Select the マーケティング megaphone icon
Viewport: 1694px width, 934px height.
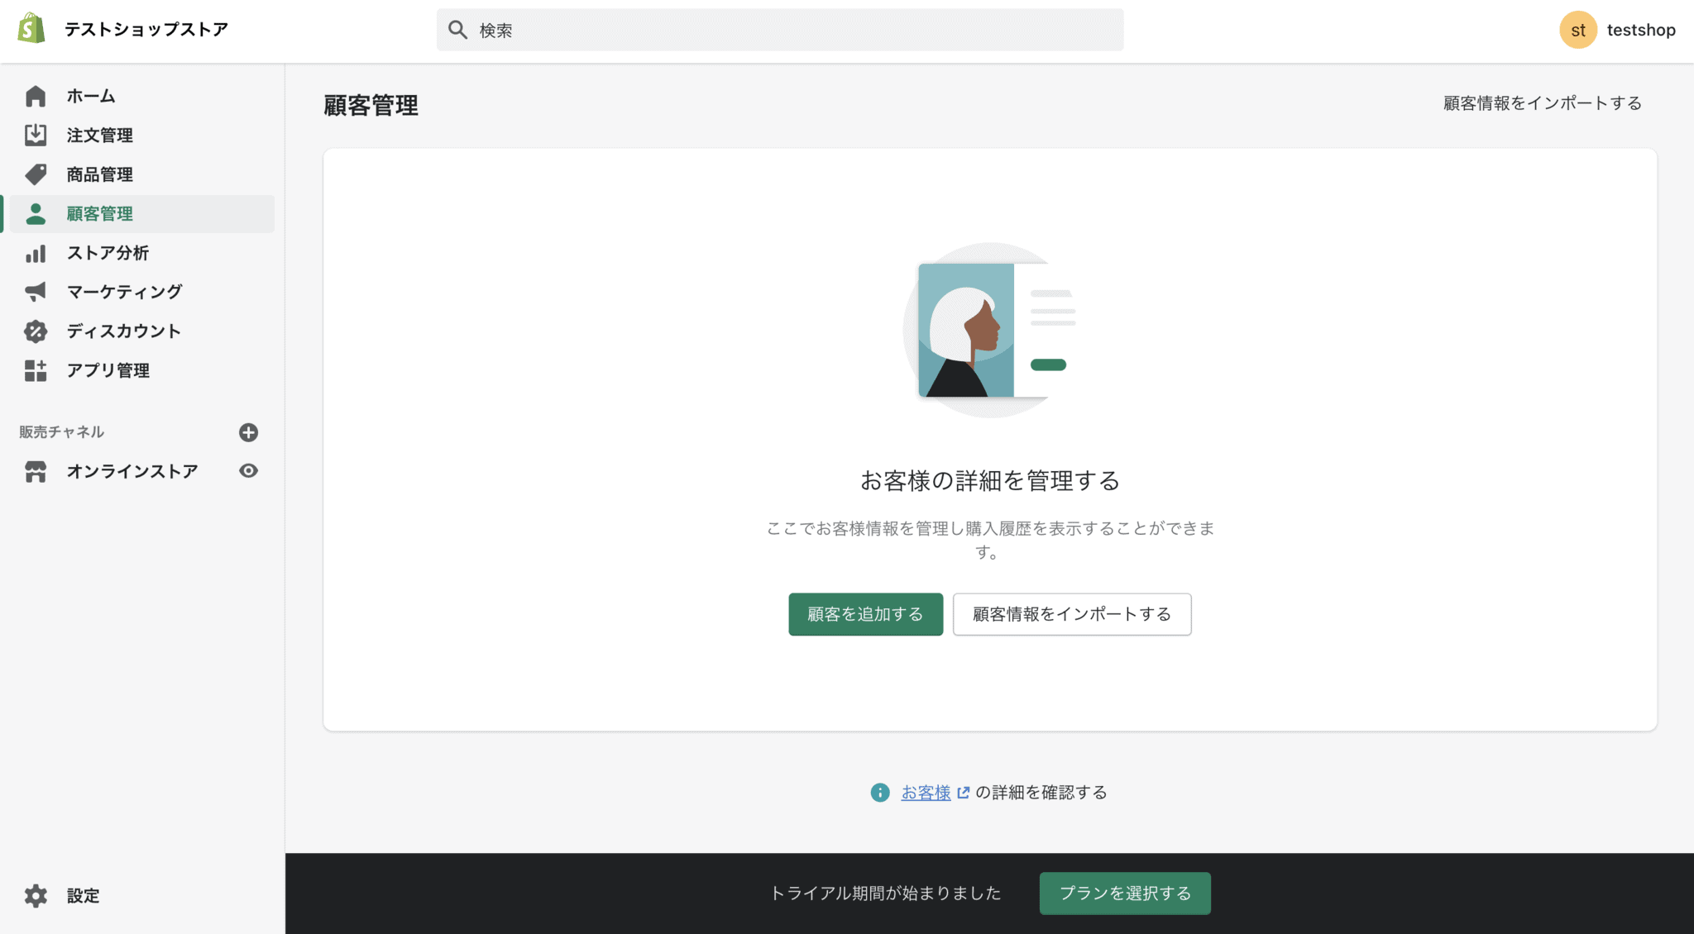pos(36,292)
